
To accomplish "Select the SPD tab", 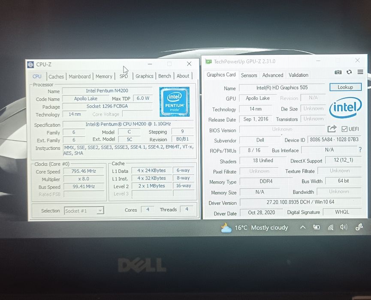I will (x=124, y=76).
